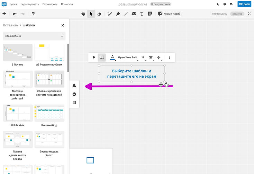The width and height of the screenshot is (254, 174).
Task: Click the Безымянная доска title
Action: (133, 4)
